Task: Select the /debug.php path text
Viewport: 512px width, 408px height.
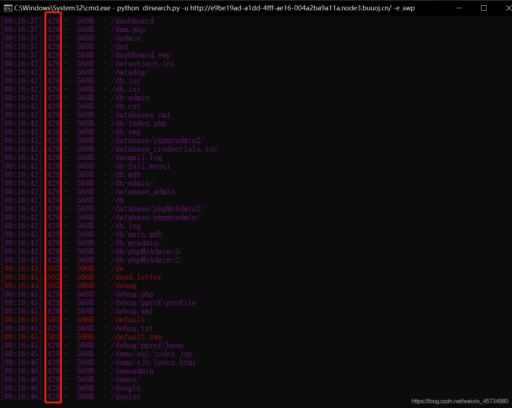Action: (132, 294)
